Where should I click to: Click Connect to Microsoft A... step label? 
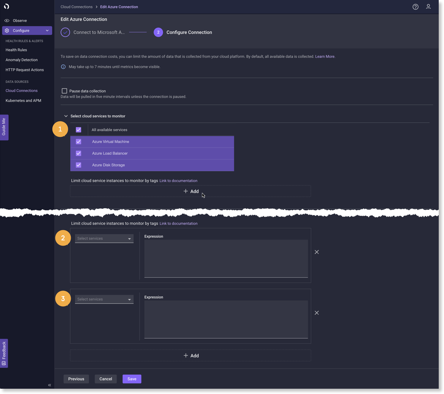click(x=99, y=32)
